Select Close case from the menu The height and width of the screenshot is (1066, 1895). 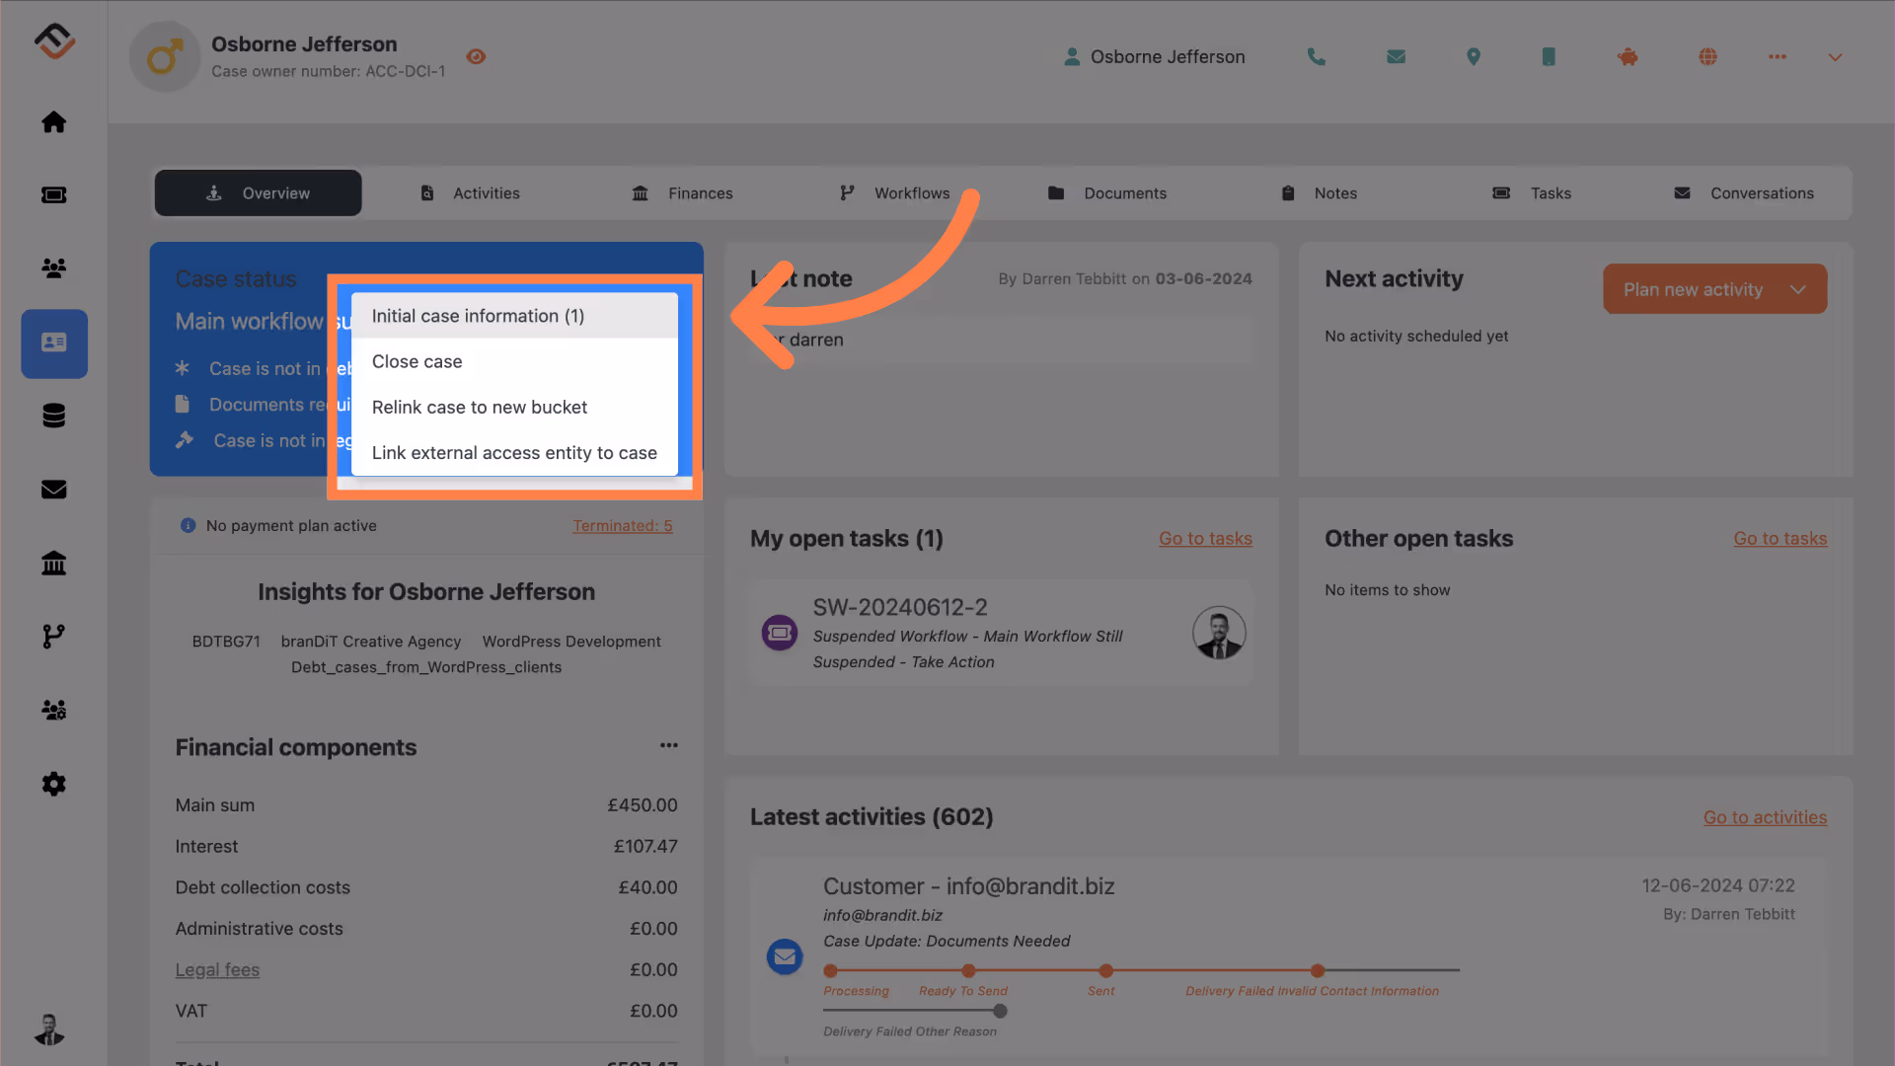pos(417,361)
